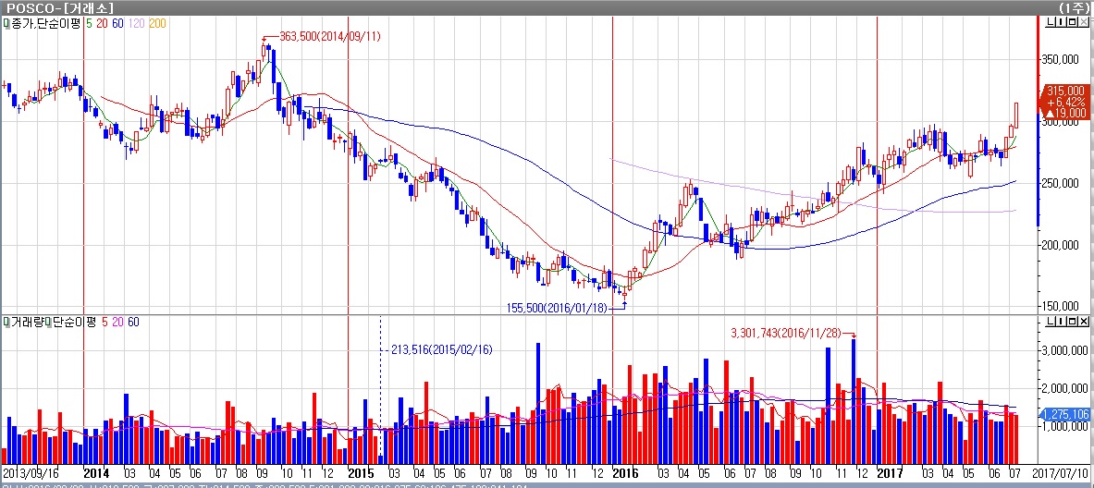Screen dimensions: 1094x488
Task: Select the 20-day price moving average legend
Action: point(100,23)
